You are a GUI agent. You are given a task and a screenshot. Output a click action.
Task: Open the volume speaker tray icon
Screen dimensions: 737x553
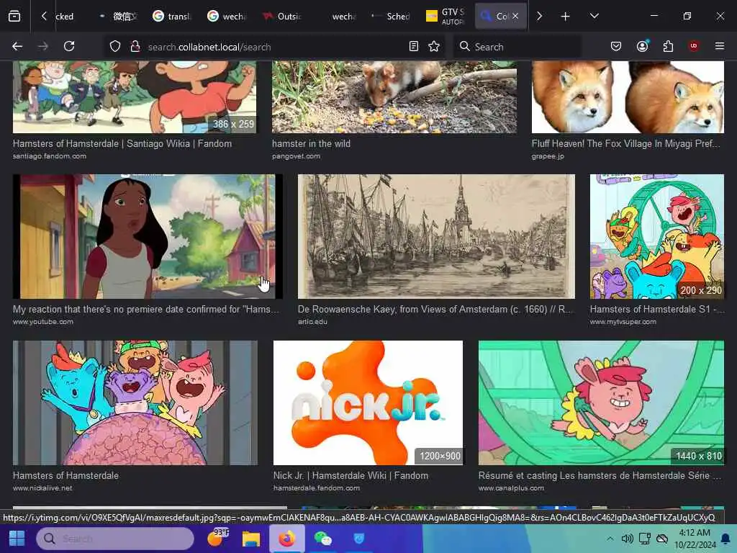point(627,539)
